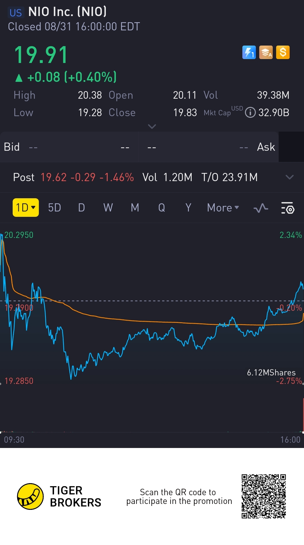Tap the orange stacked layers icon
304x545 pixels.
[266, 52]
